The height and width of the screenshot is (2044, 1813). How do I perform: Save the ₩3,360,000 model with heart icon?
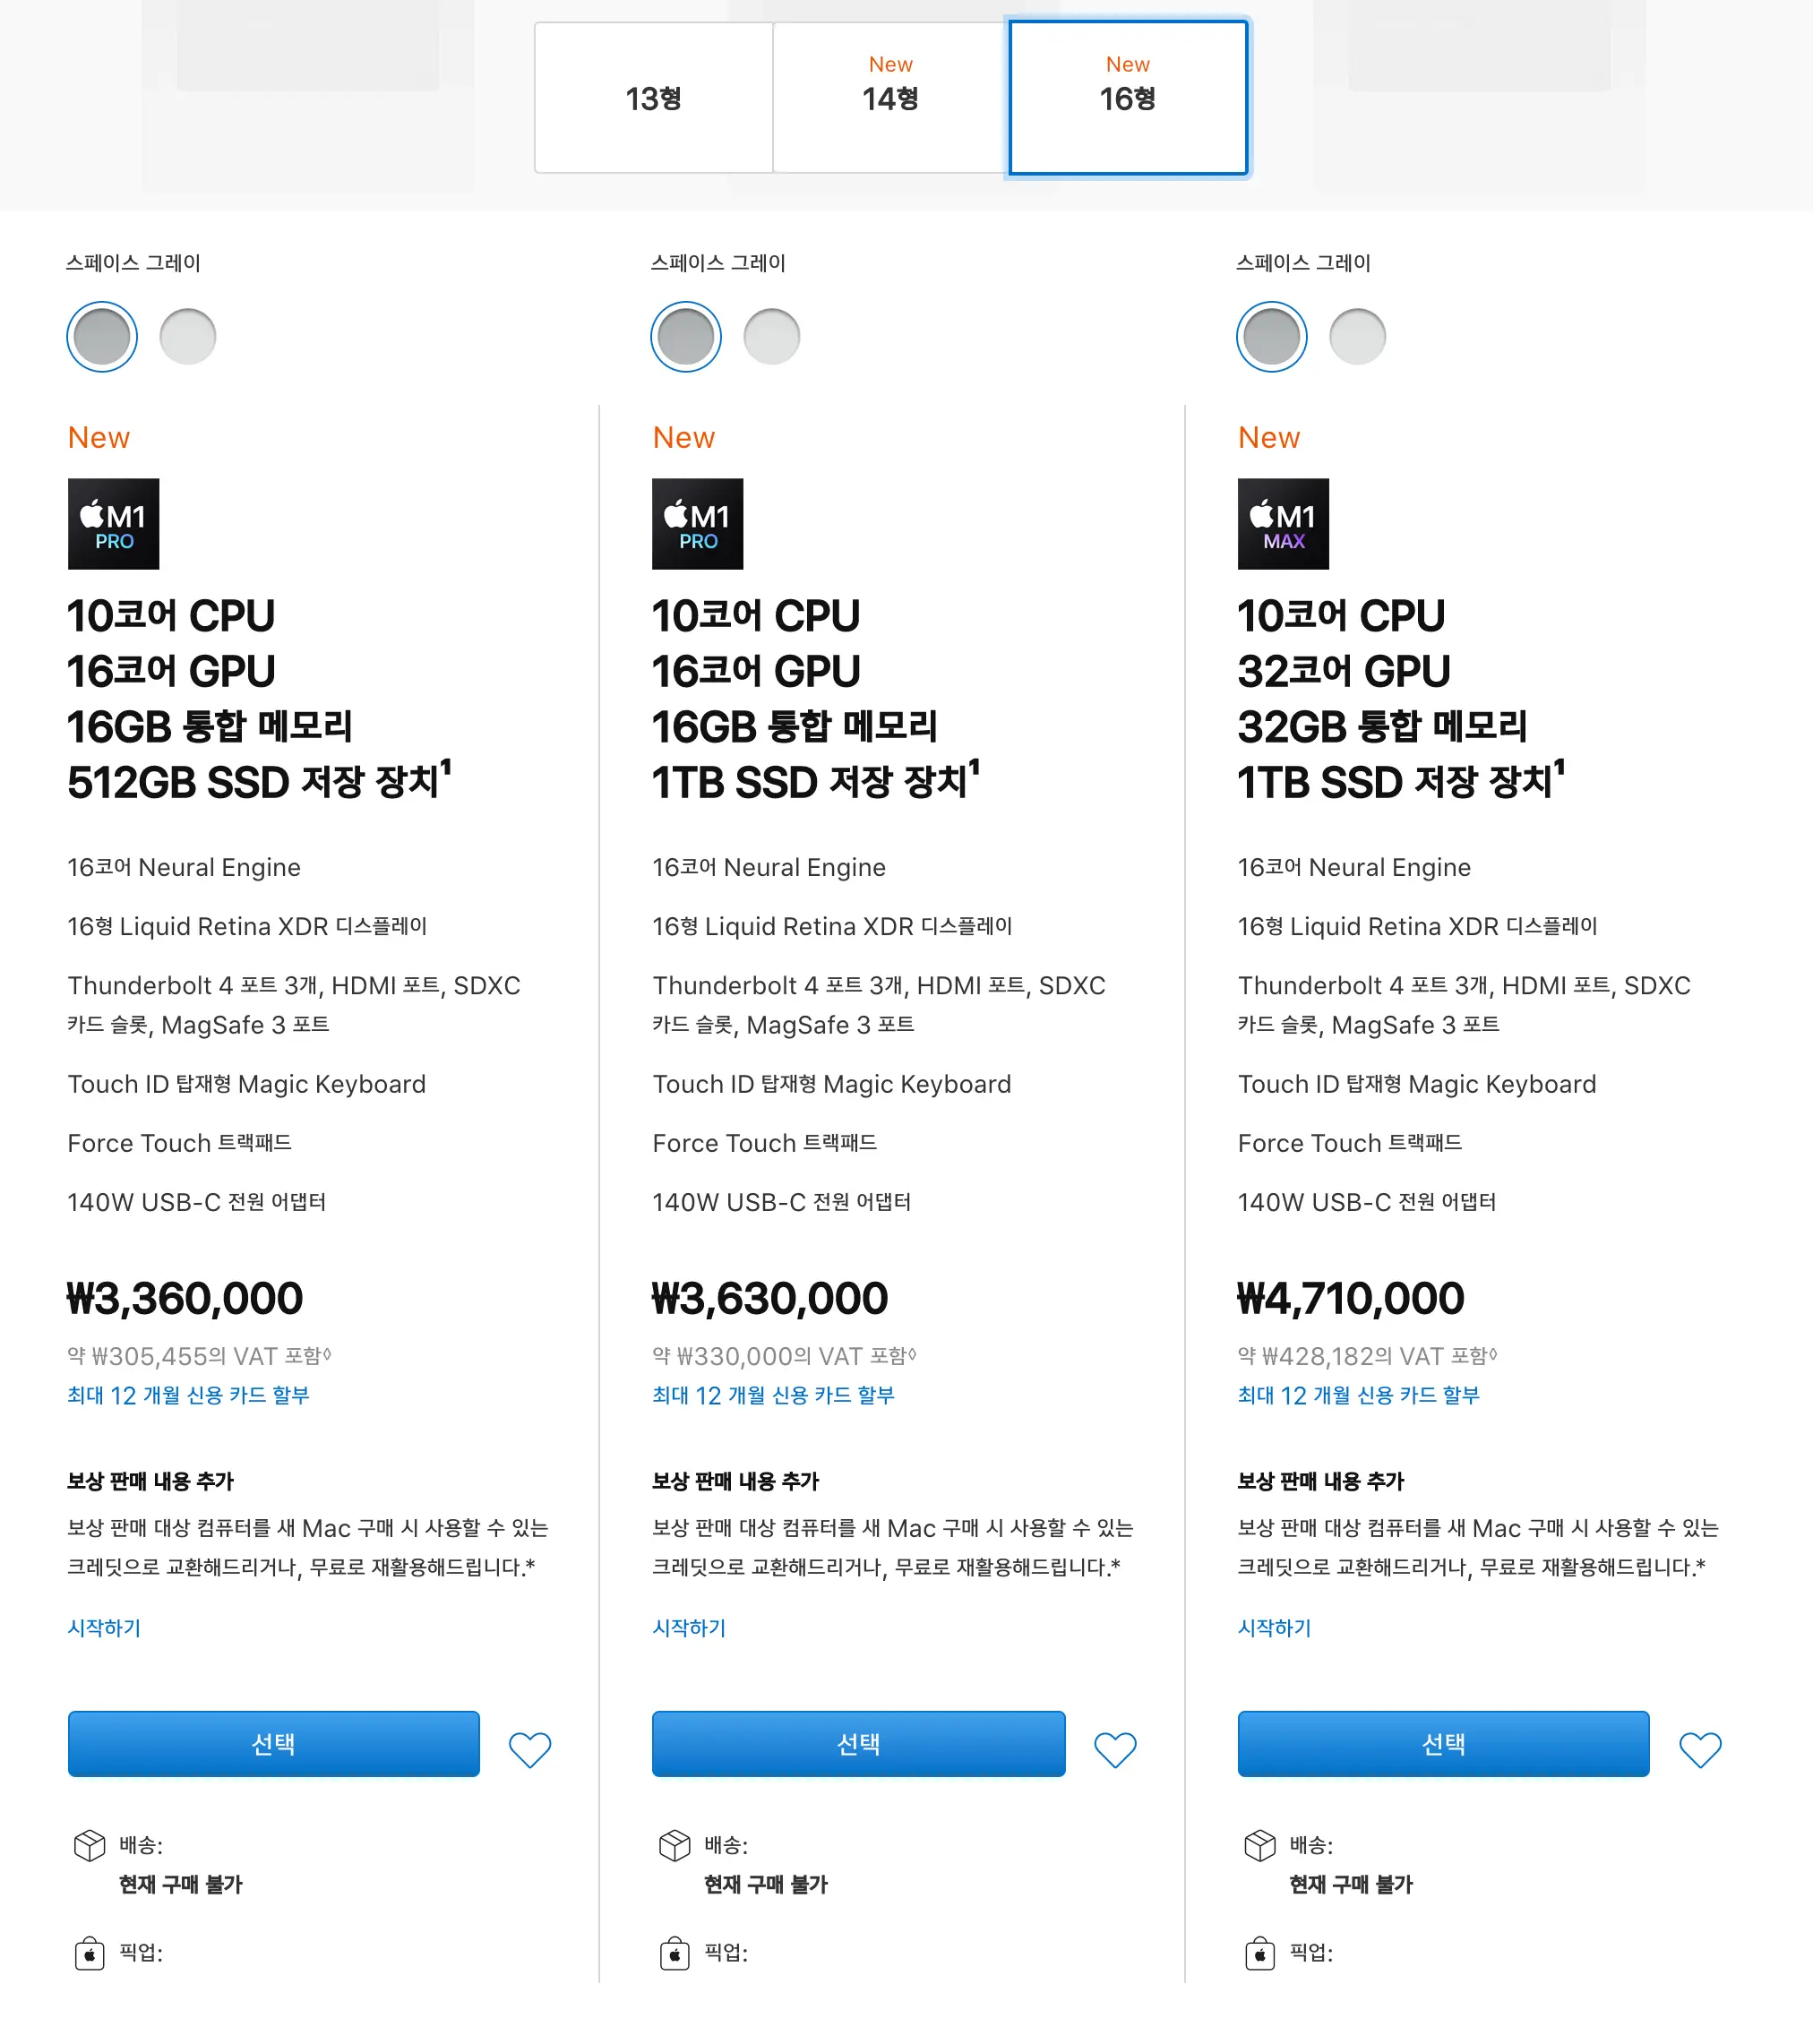pyautogui.click(x=530, y=1749)
